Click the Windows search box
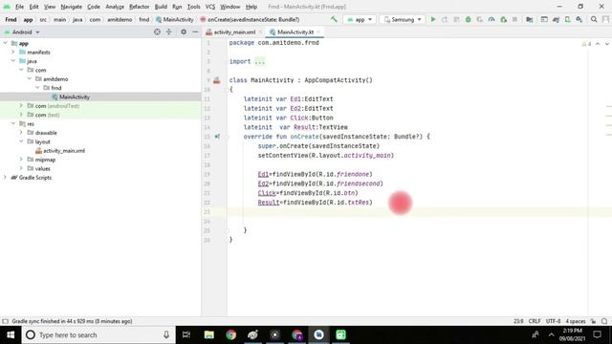This screenshot has height=344, width=612. coord(98,335)
